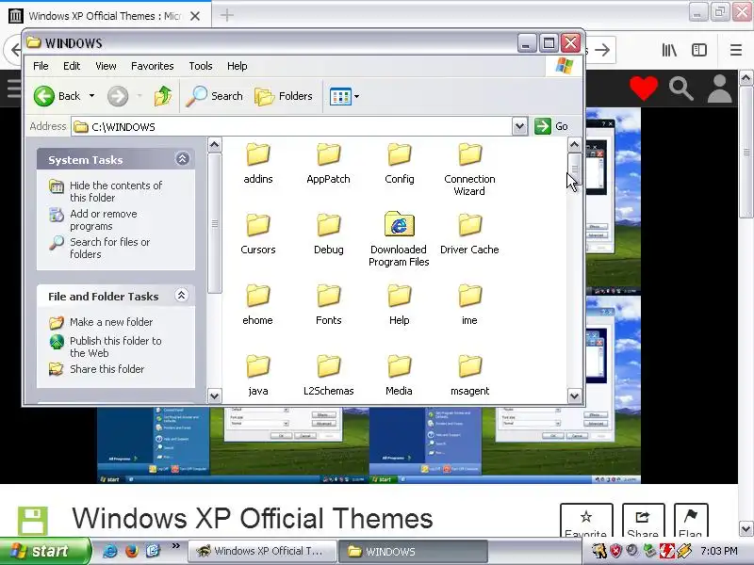This screenshot has width=754, height=565.
Task: Open the browser library icon
Action: click(x=669, y=50)
